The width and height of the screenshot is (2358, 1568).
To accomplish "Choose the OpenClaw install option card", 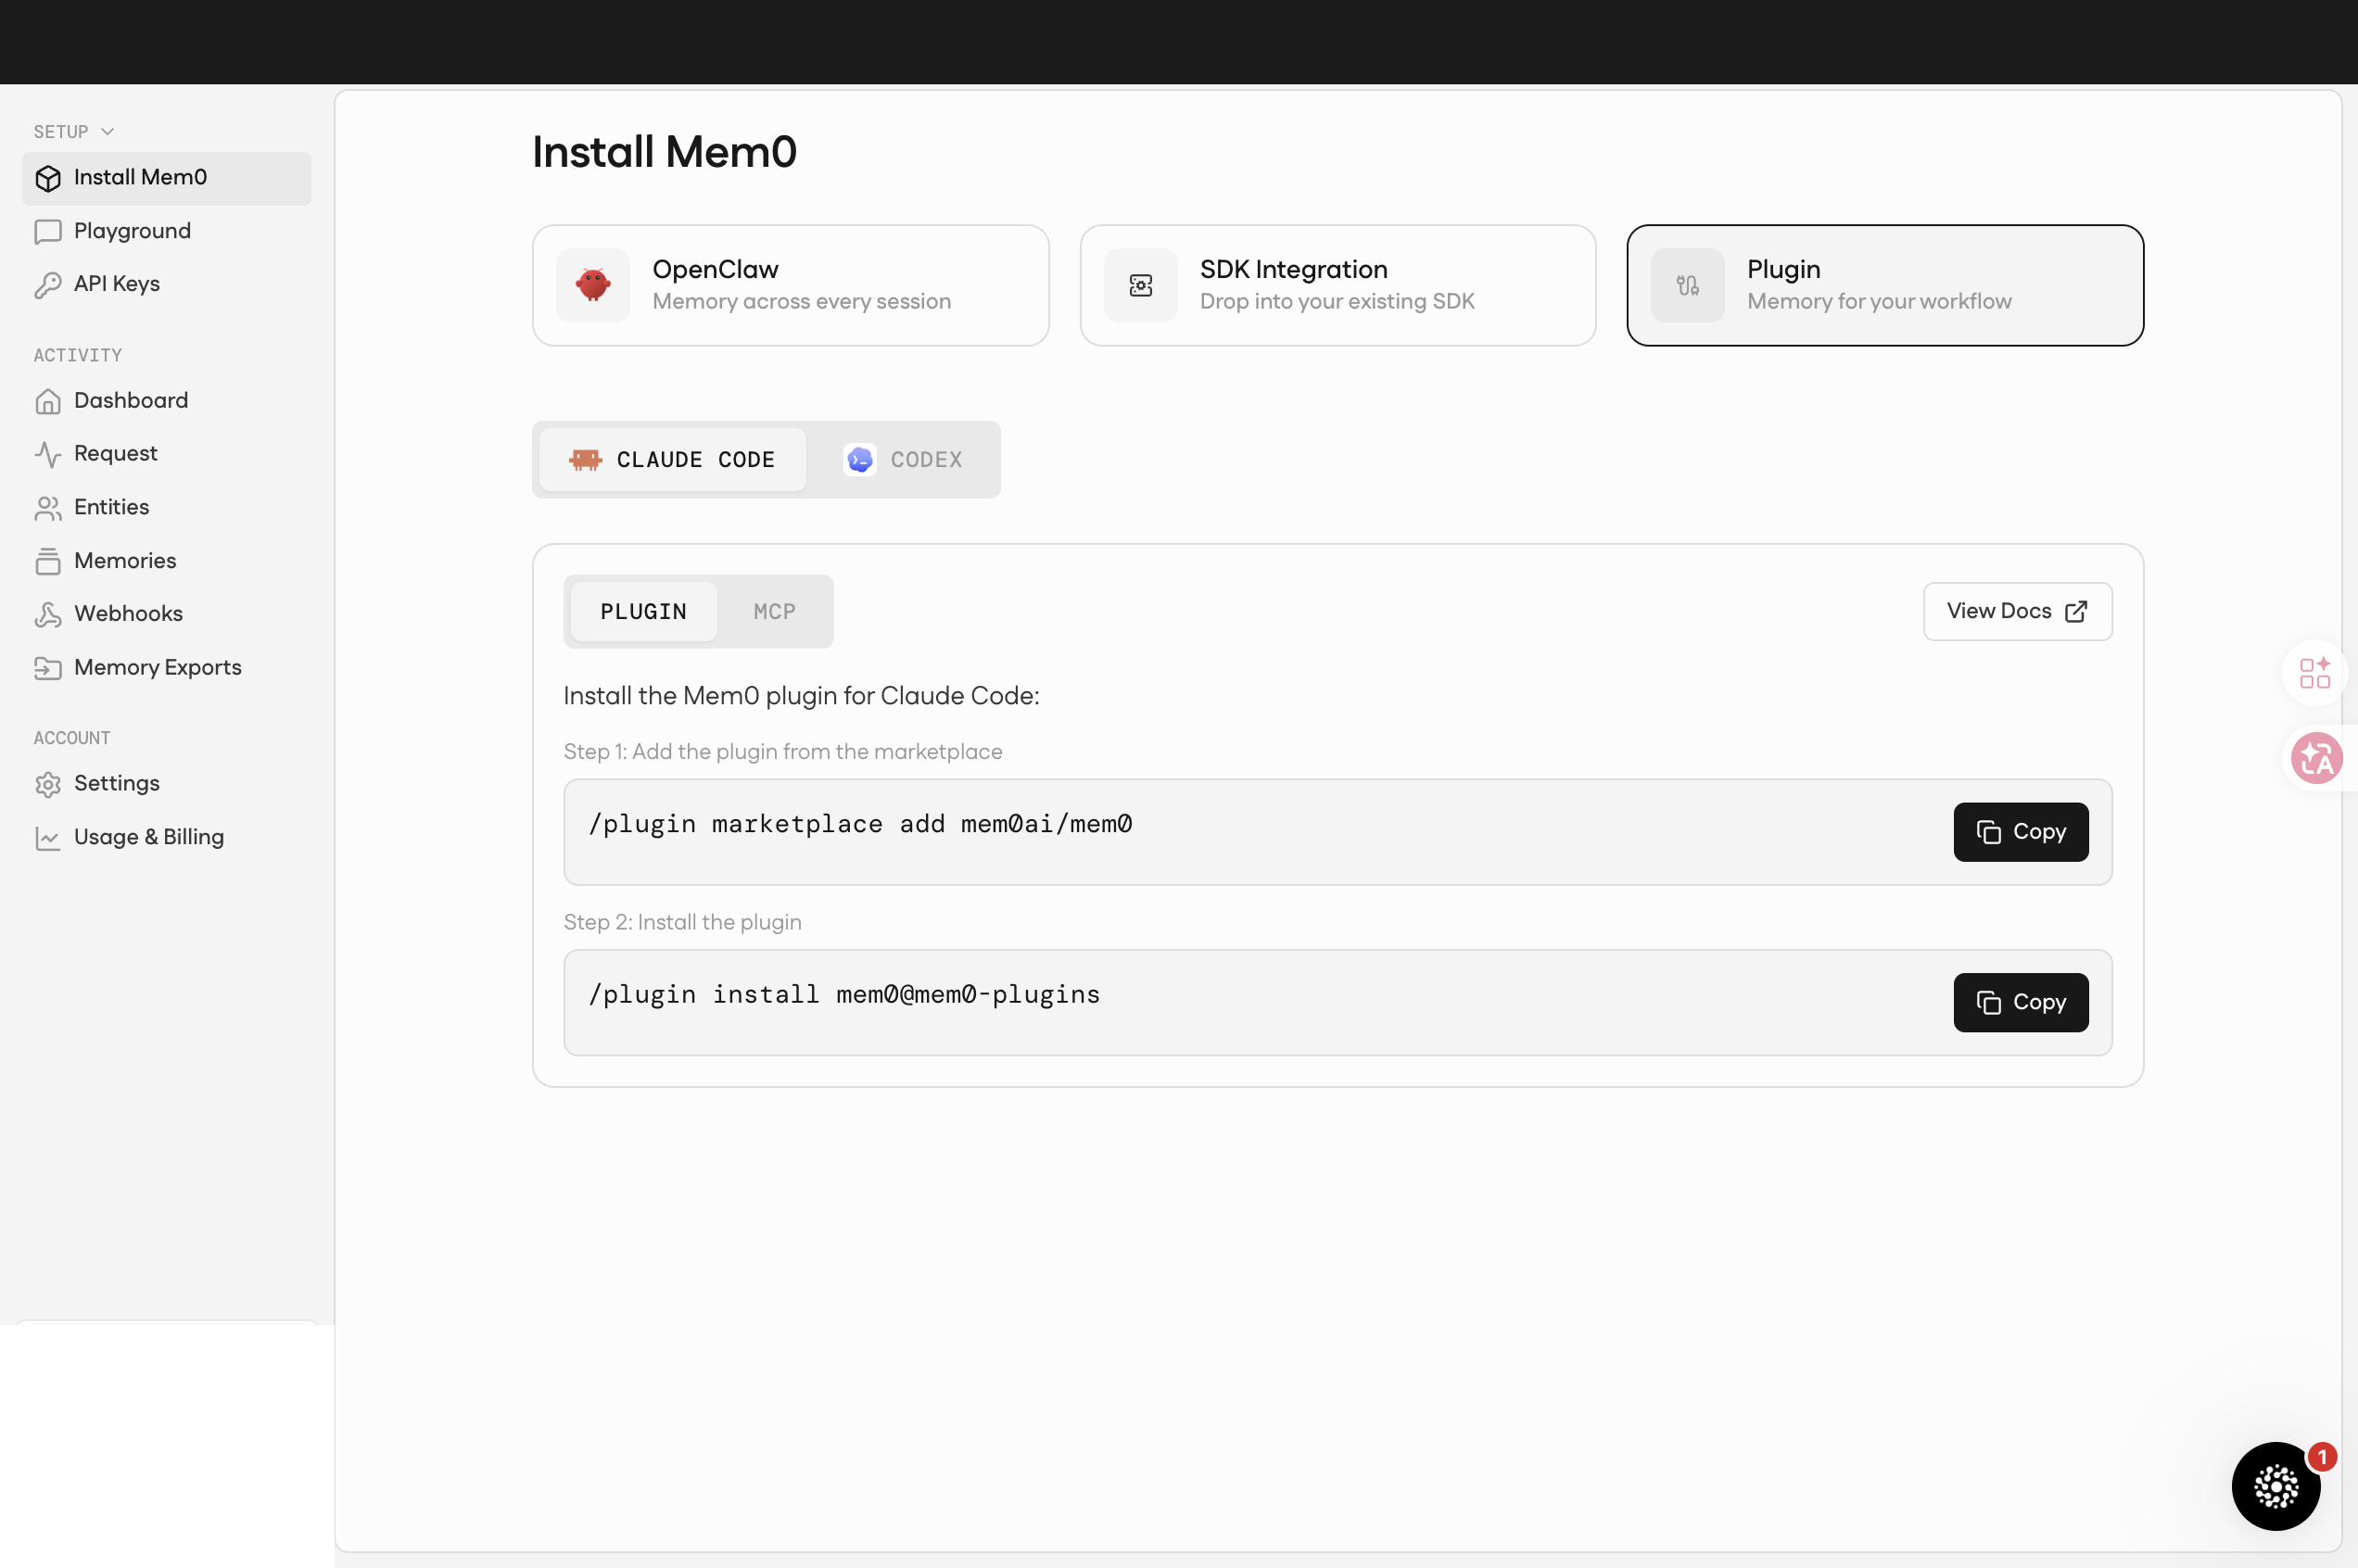I will point(790,285).
